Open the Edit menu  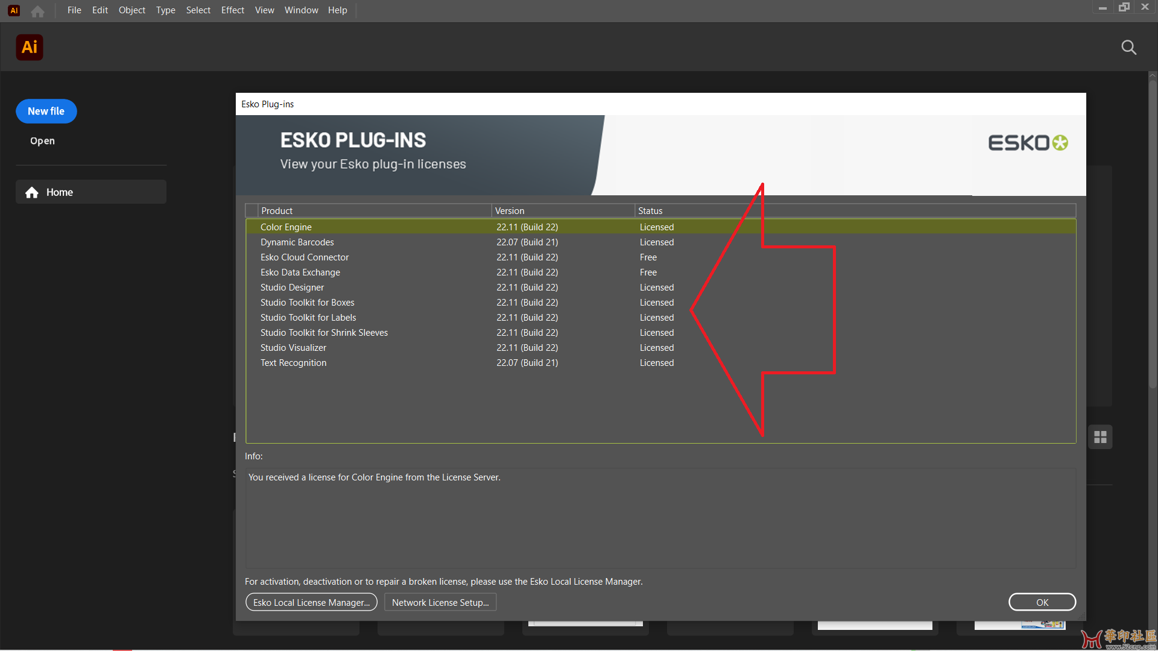(100, 10)
